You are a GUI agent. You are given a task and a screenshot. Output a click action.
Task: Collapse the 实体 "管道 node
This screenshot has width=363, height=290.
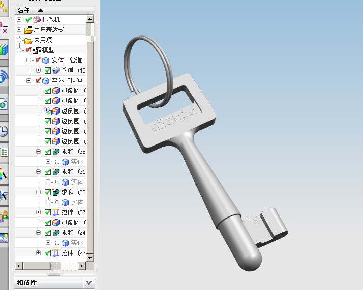click(x=28, y=60)
